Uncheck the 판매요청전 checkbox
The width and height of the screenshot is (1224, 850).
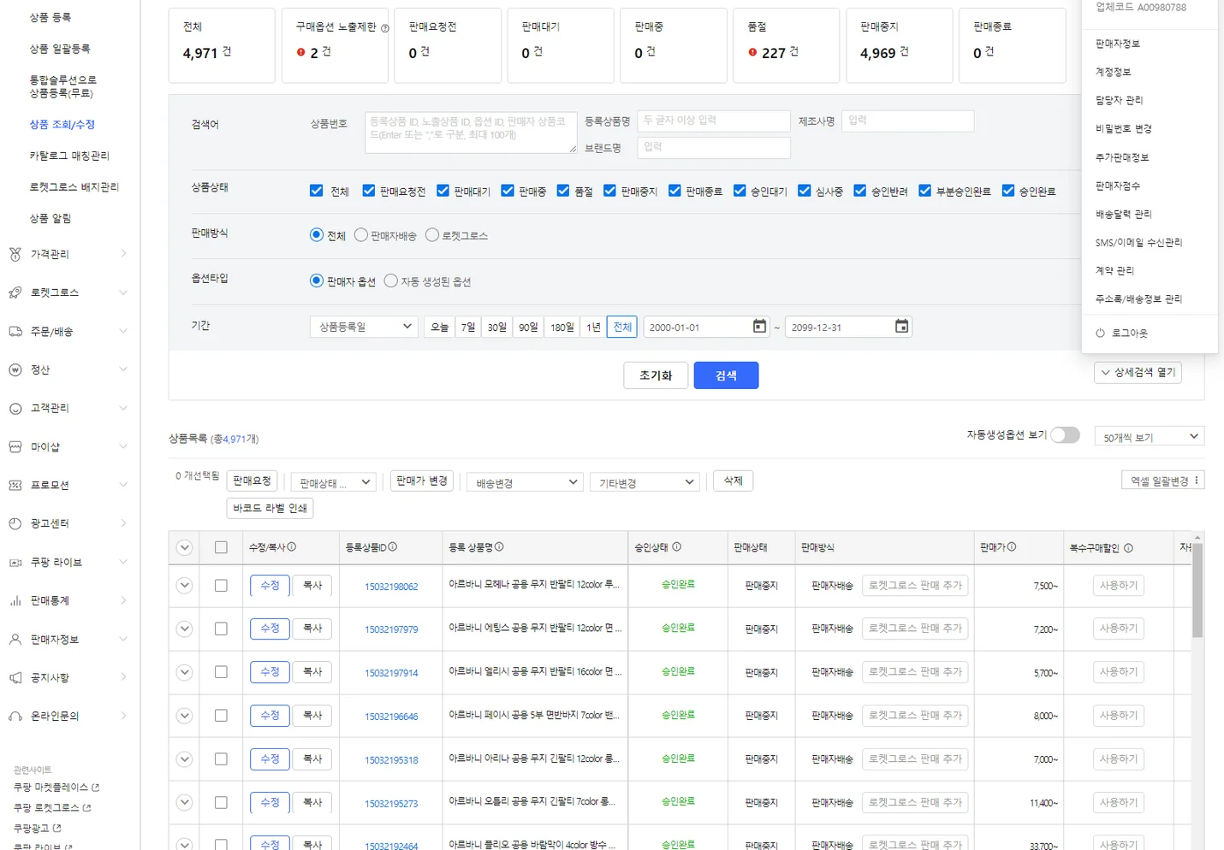[x=369, y=191]
